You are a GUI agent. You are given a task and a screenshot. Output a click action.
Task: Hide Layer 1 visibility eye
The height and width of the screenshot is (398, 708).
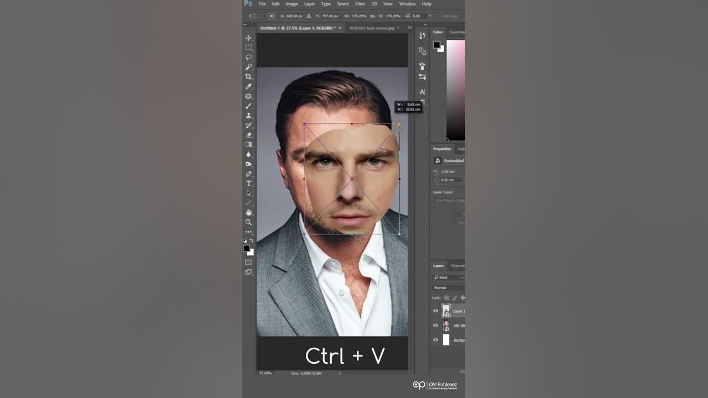435,311
